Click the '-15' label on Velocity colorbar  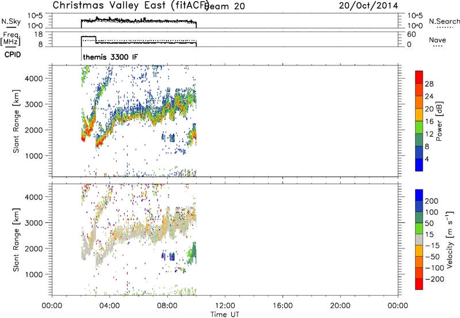tap(432, 246)
